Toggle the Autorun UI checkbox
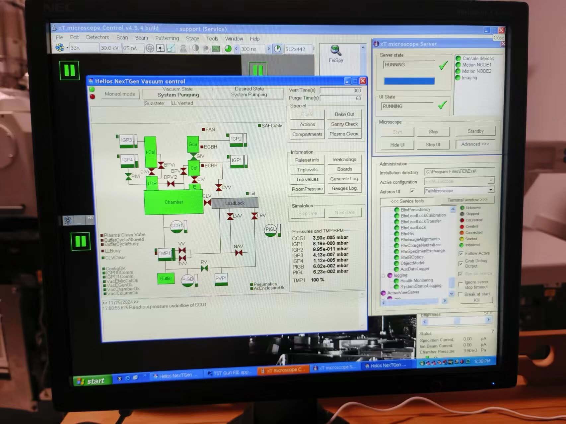 coord(412,191)
